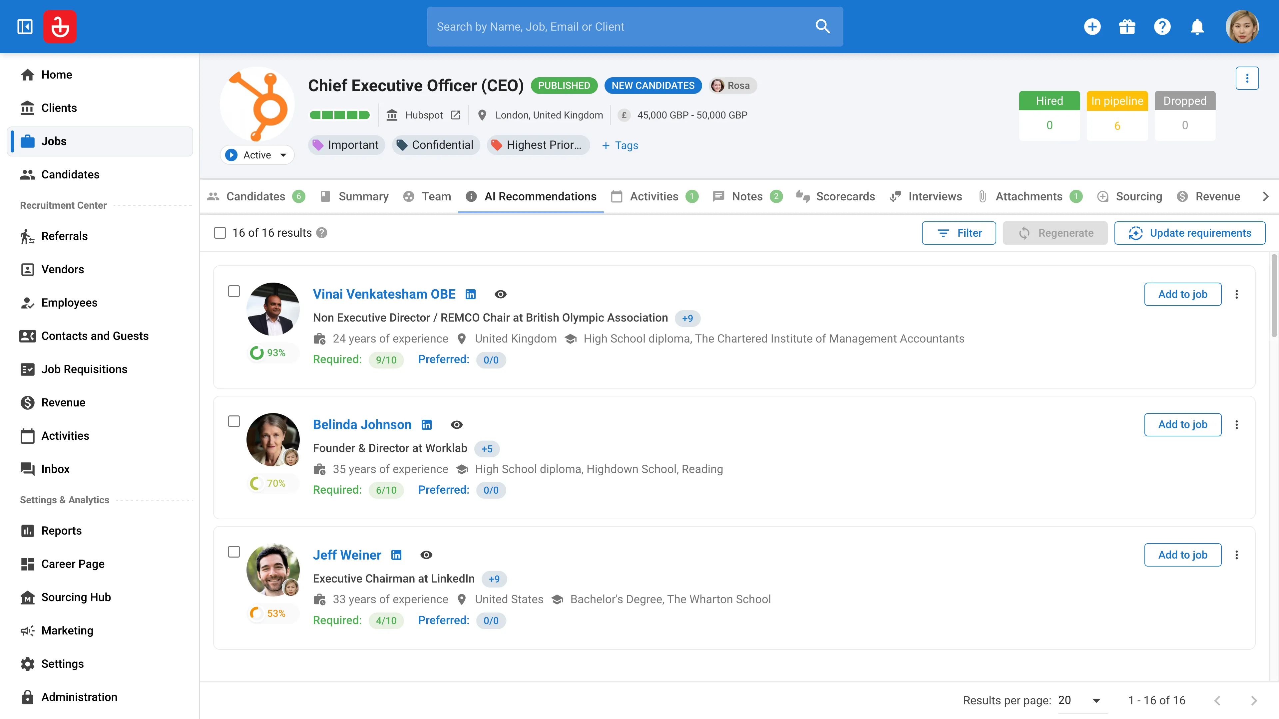The image size is (1279, 719).
Task: Preview Belinda Johnson with eye icon
Action: pyautogui.click(x=456, y=425)
